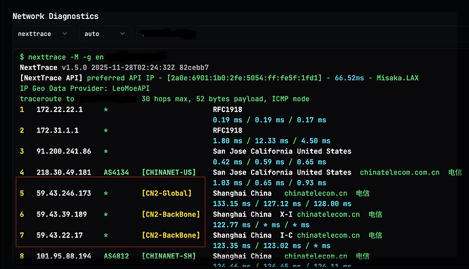This screenshot has height=269, width=469.
Task: Click the [CN2-BackBone] tag on hop 7
Action: point(171,235)
